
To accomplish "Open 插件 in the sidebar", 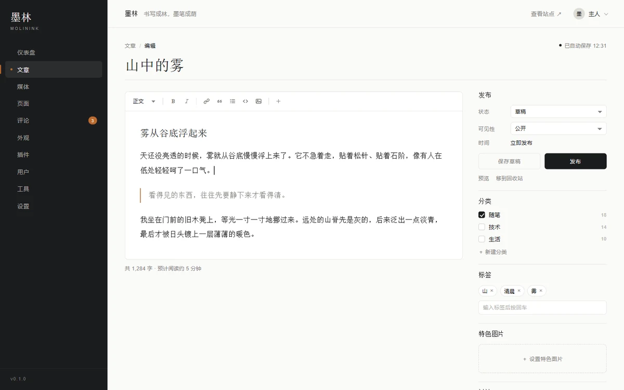I will (54, 155).
